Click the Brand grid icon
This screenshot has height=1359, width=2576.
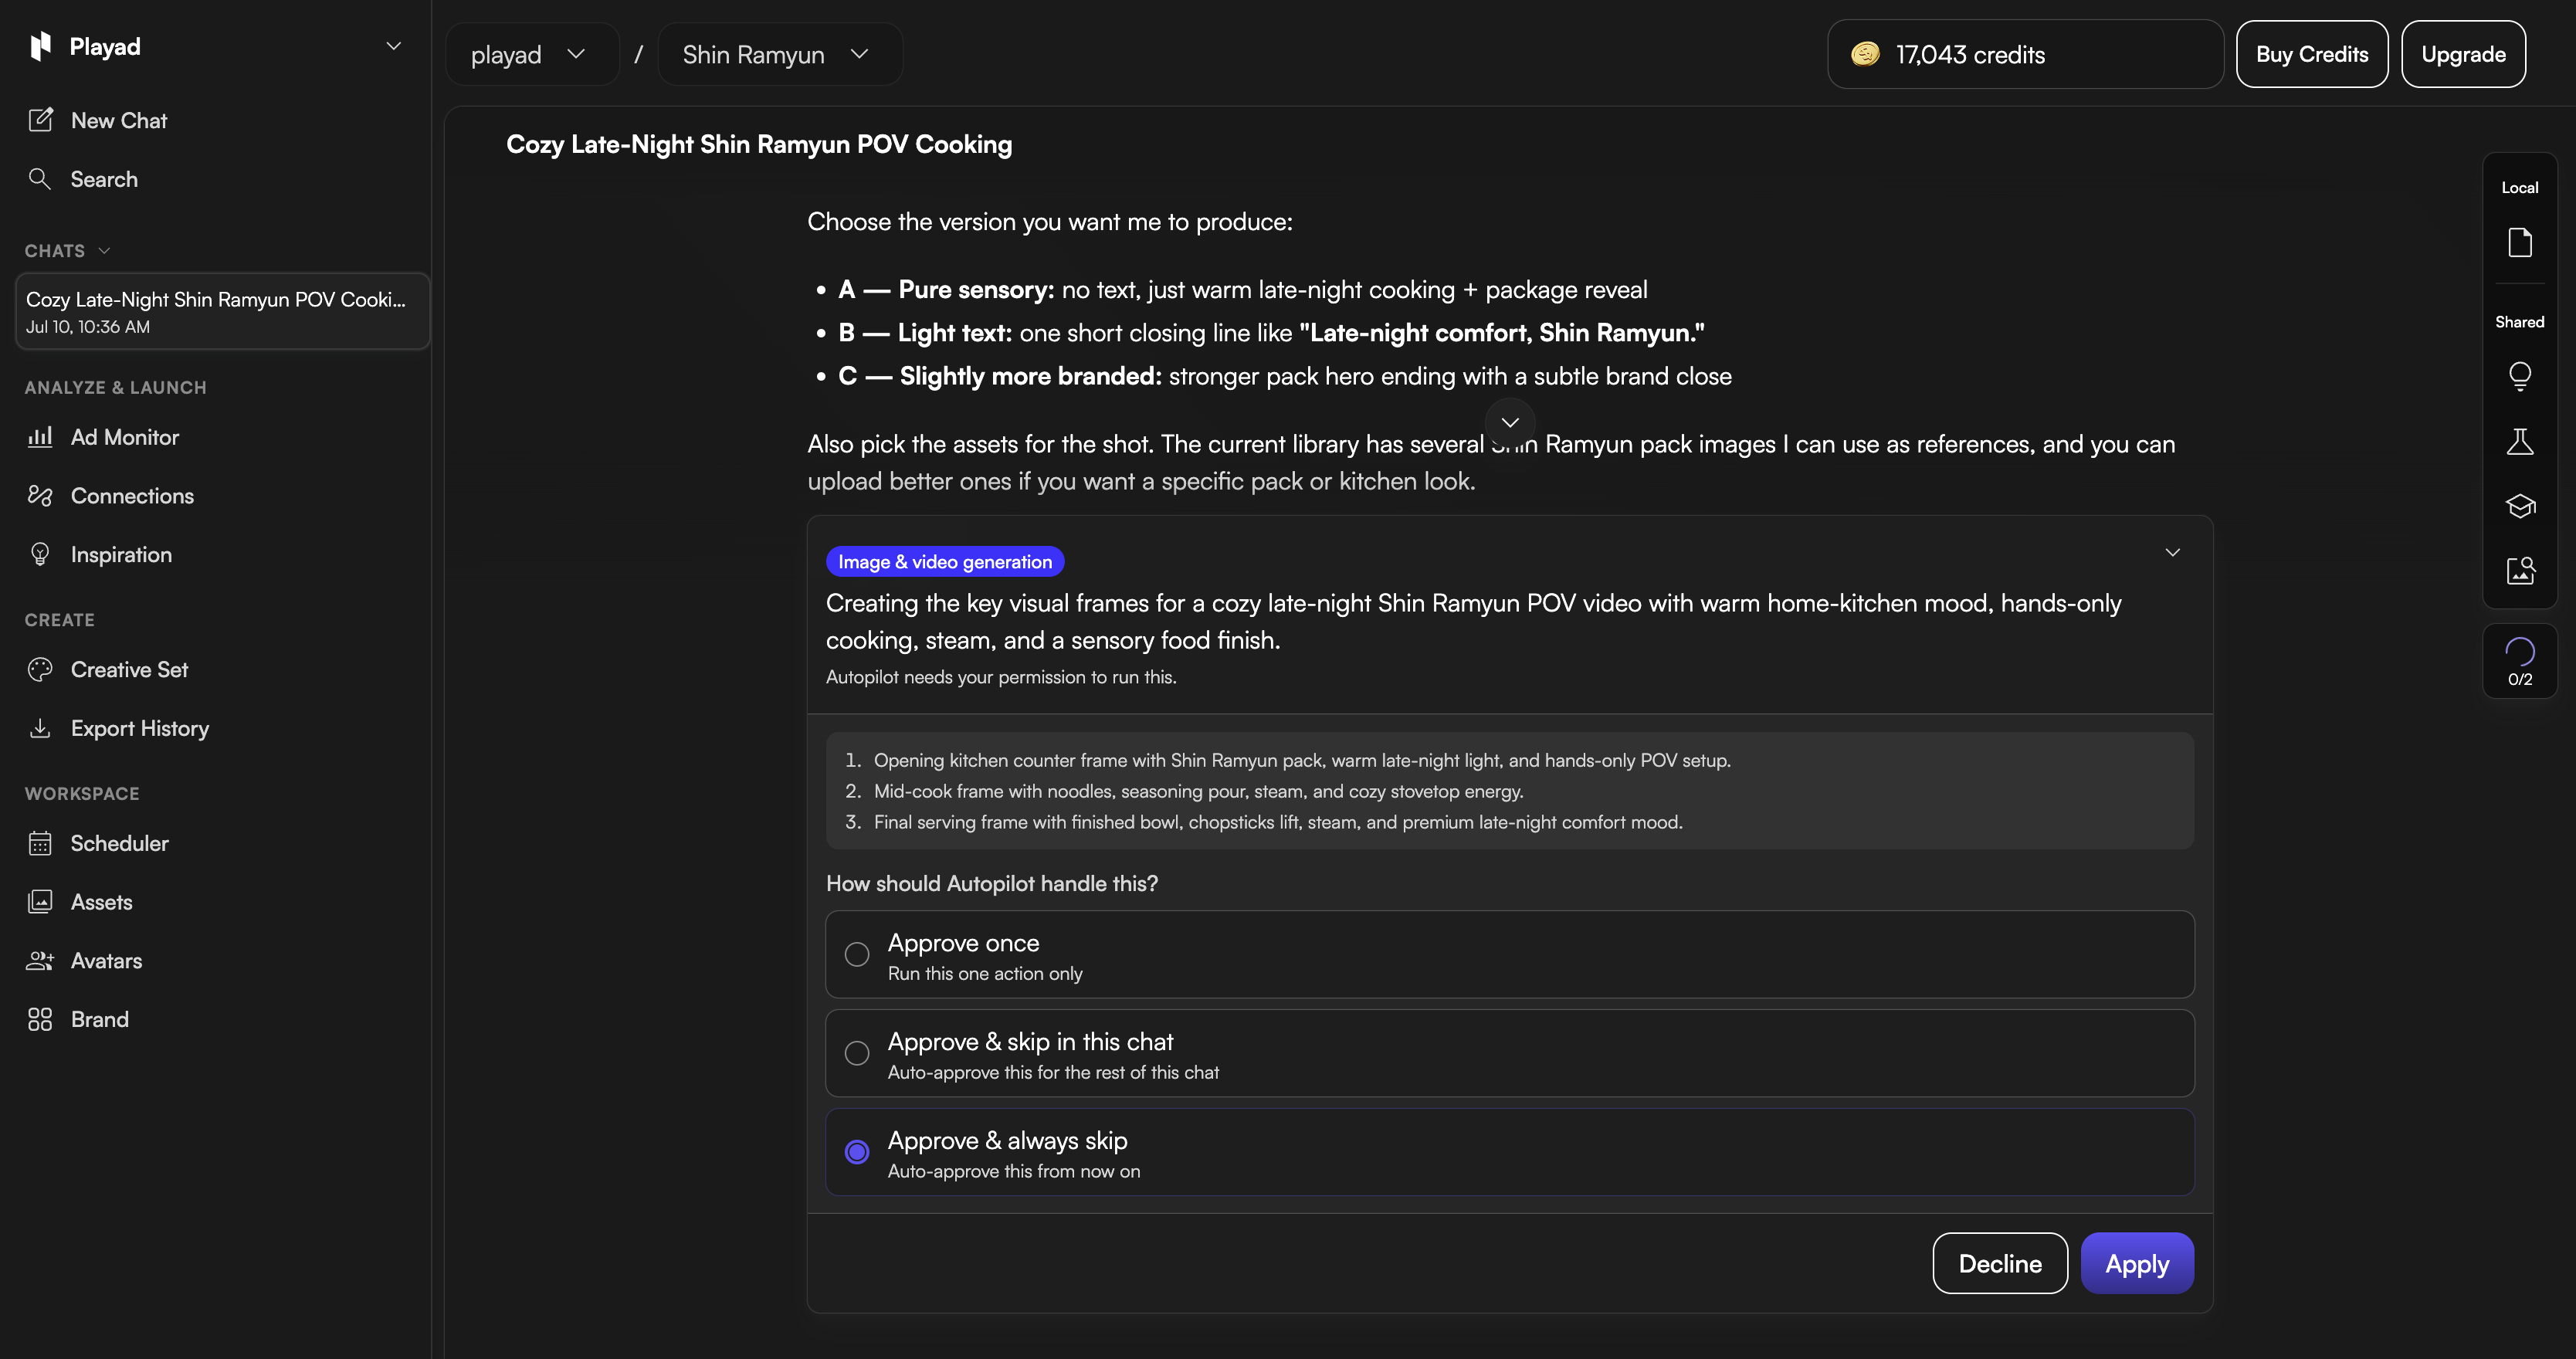point(40,1019)
